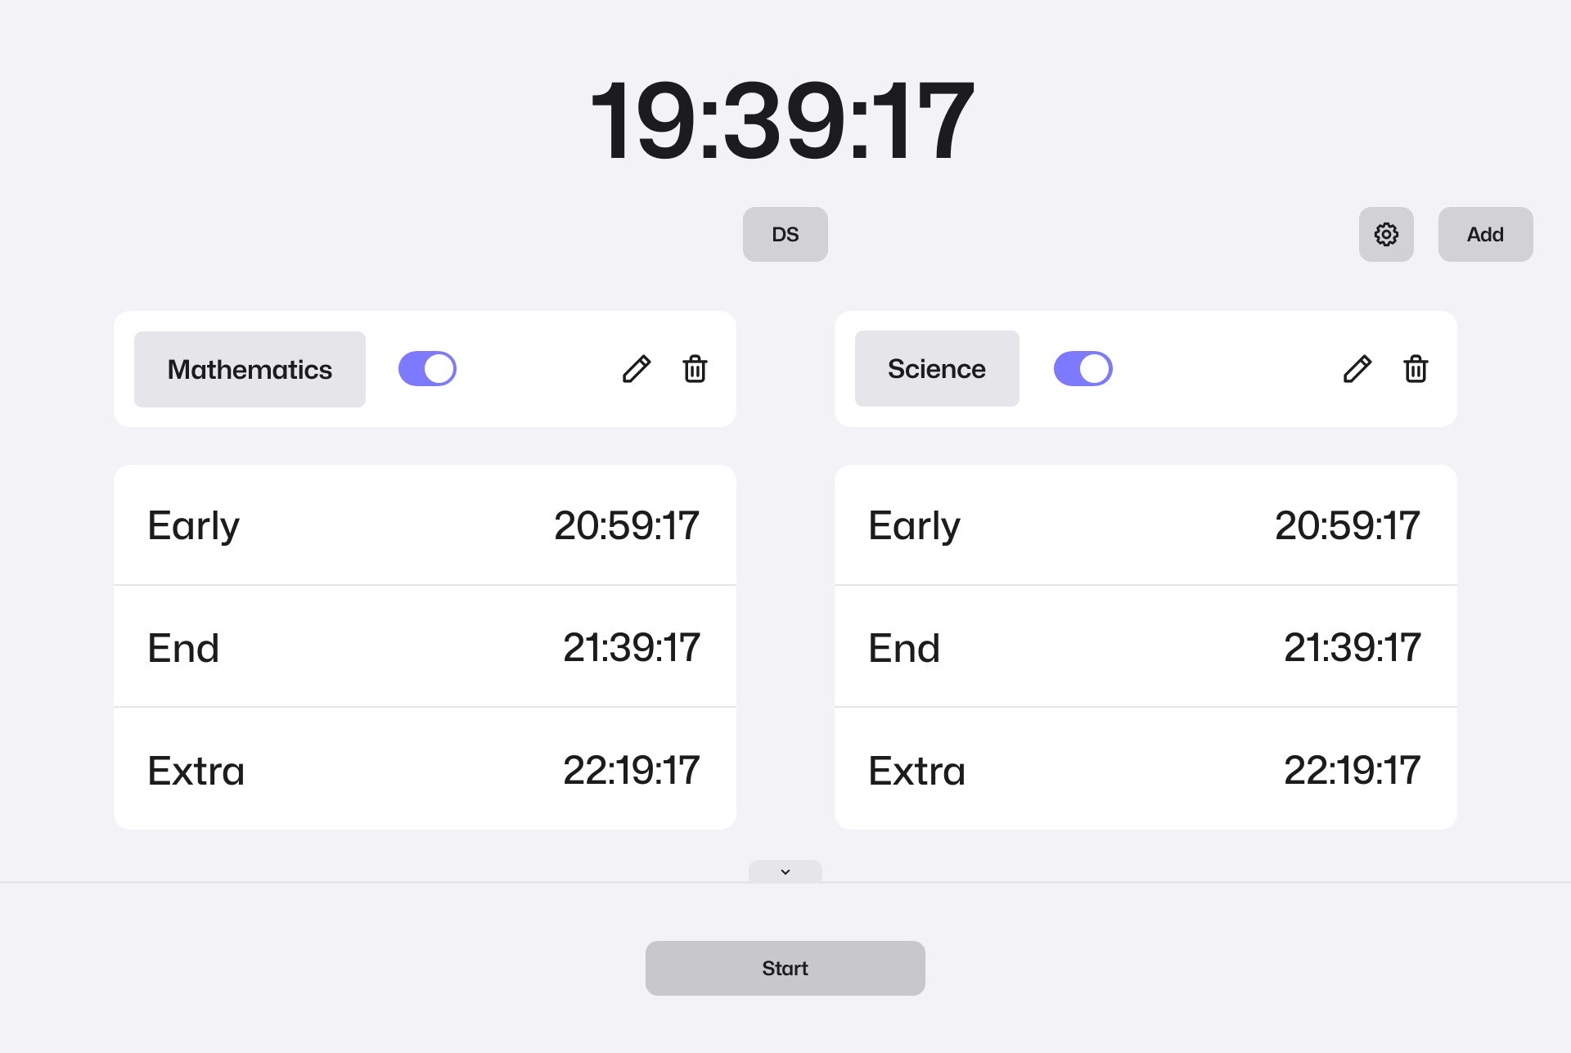Click the large clock showing 19:39:17
Image resolution: width=1571 pixels, height=1053 pixels.
[x=783, y=119]
